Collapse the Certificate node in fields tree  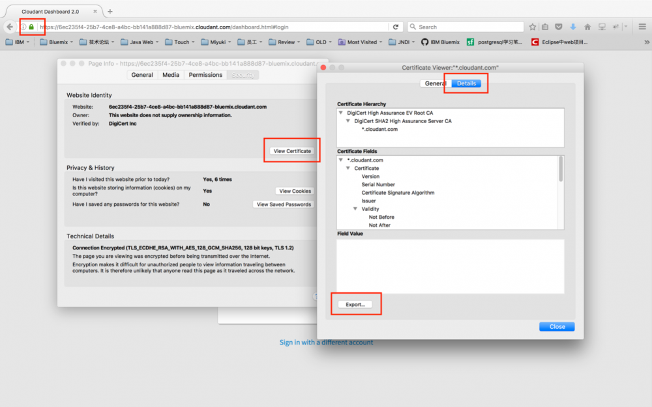point(348,168)
